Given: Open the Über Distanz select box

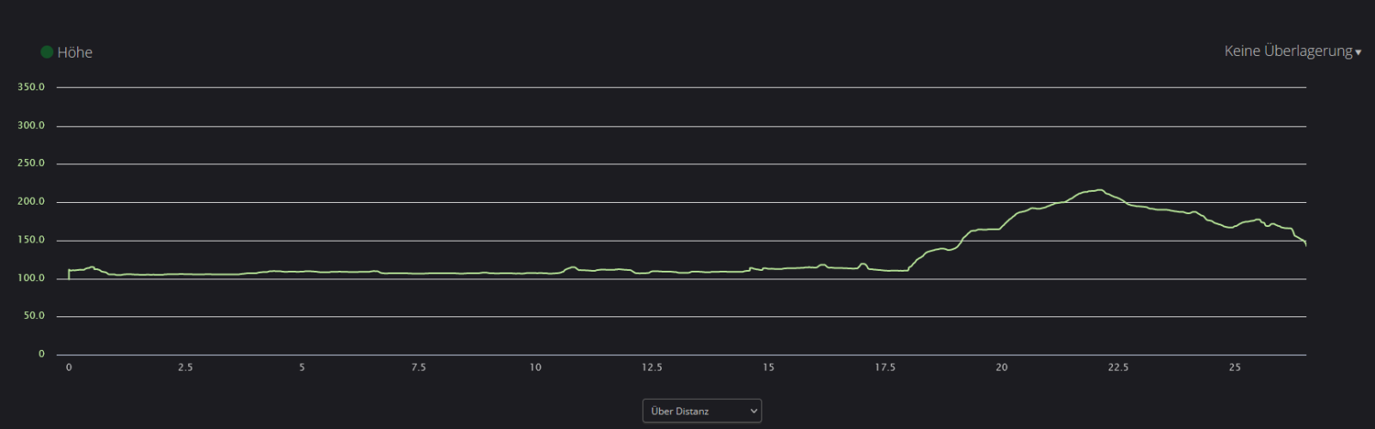Looking at the screenshot, I should (701, 411).
